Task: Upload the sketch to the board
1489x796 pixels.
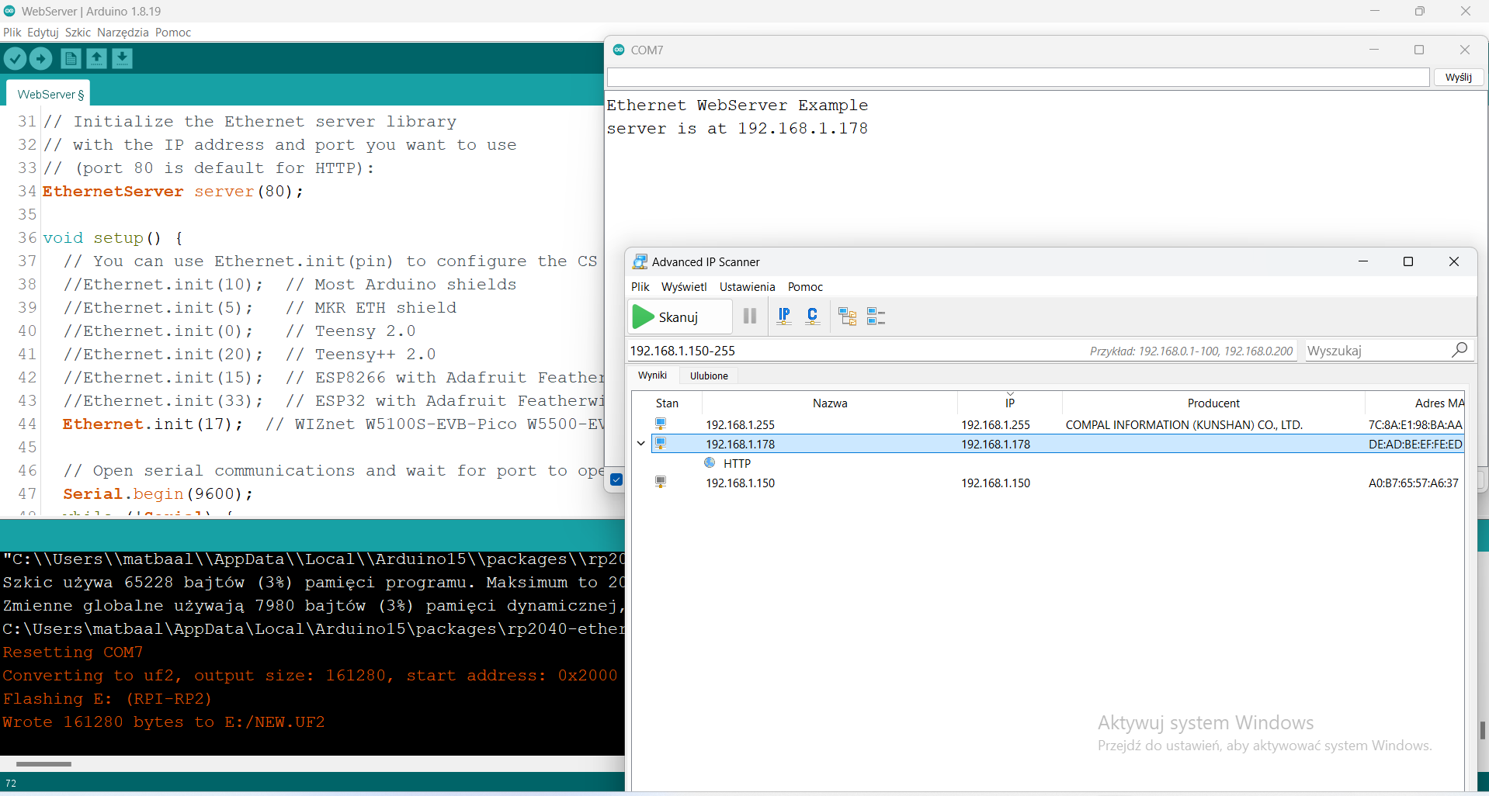Action: (40, 58)
